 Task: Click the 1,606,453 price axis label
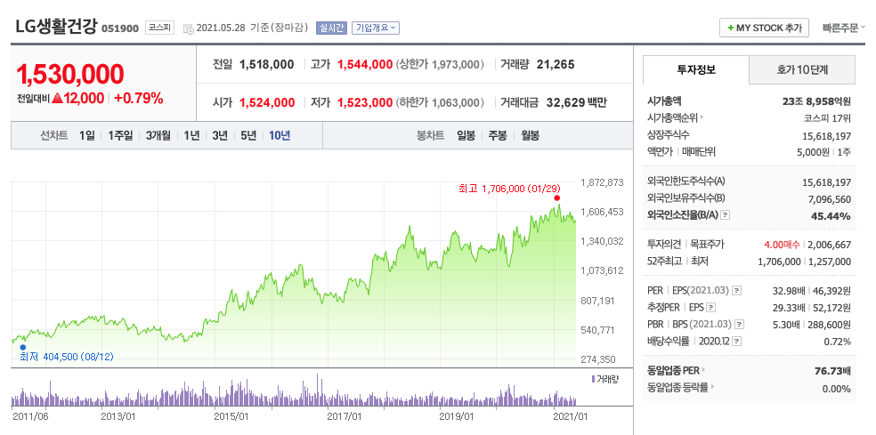click(x=603, y=212)
